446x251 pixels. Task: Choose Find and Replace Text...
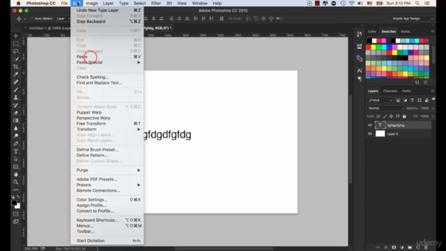tap(107, 83)
